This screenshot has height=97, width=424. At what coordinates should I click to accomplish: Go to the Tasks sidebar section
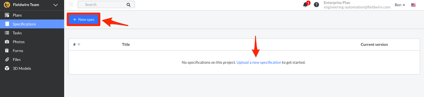tap(32, 33)
